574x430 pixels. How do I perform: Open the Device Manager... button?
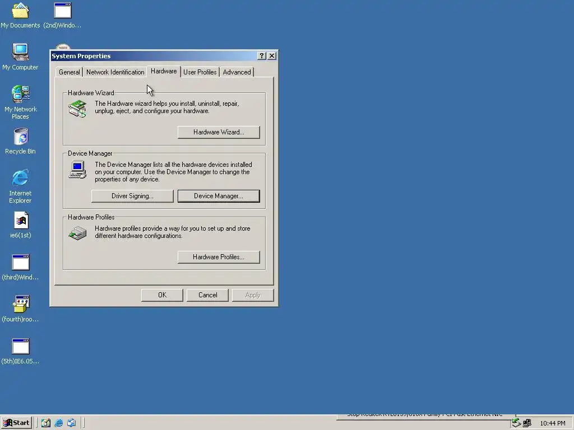219,196
